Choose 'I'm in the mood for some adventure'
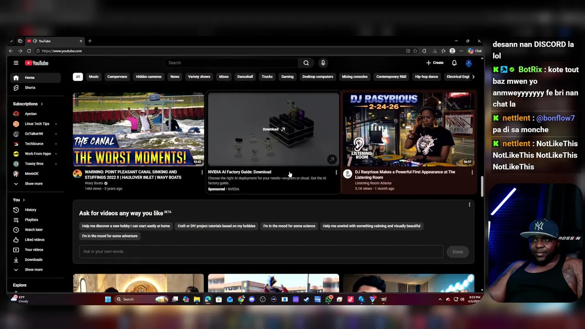 coord(110,236)
